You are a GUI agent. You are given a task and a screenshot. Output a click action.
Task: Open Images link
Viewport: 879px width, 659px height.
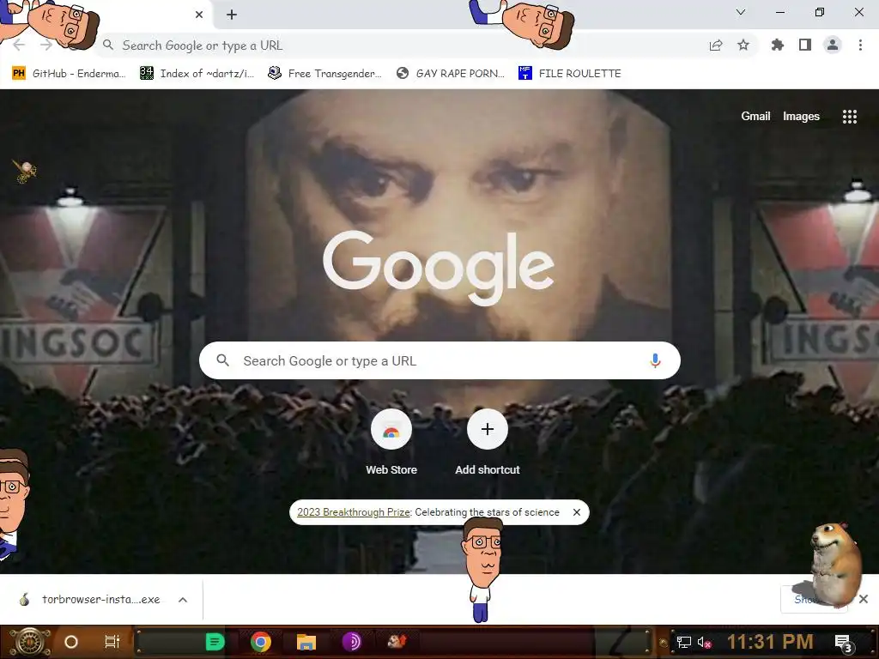tap(801, 116)
